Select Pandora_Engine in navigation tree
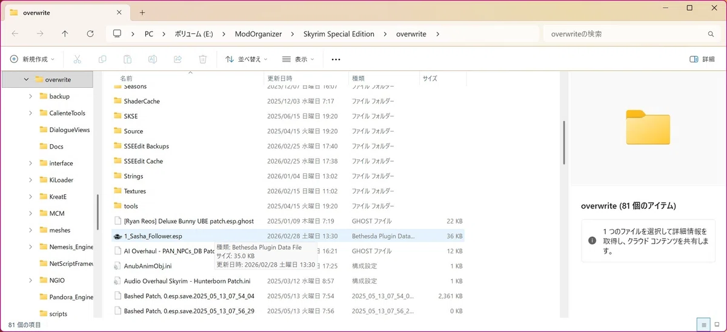Screen dimensions: 727x332 pyautogui.click(x=71, y=297)
